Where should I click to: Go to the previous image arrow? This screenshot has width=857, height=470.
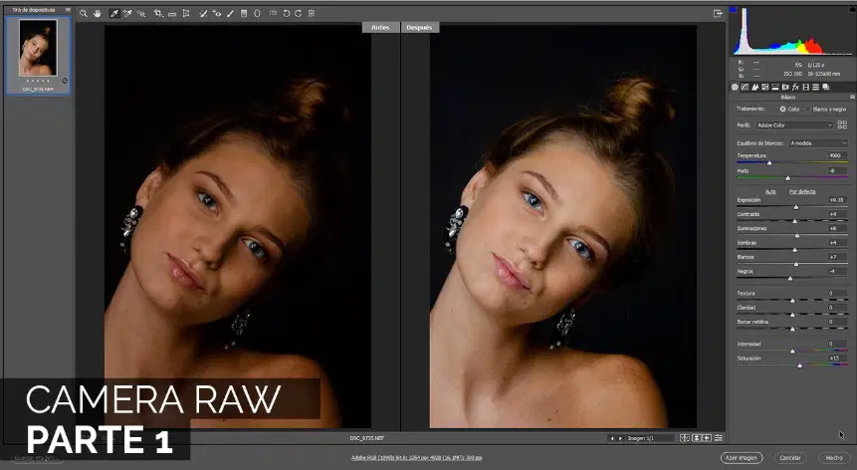click(x=611, y=438)
